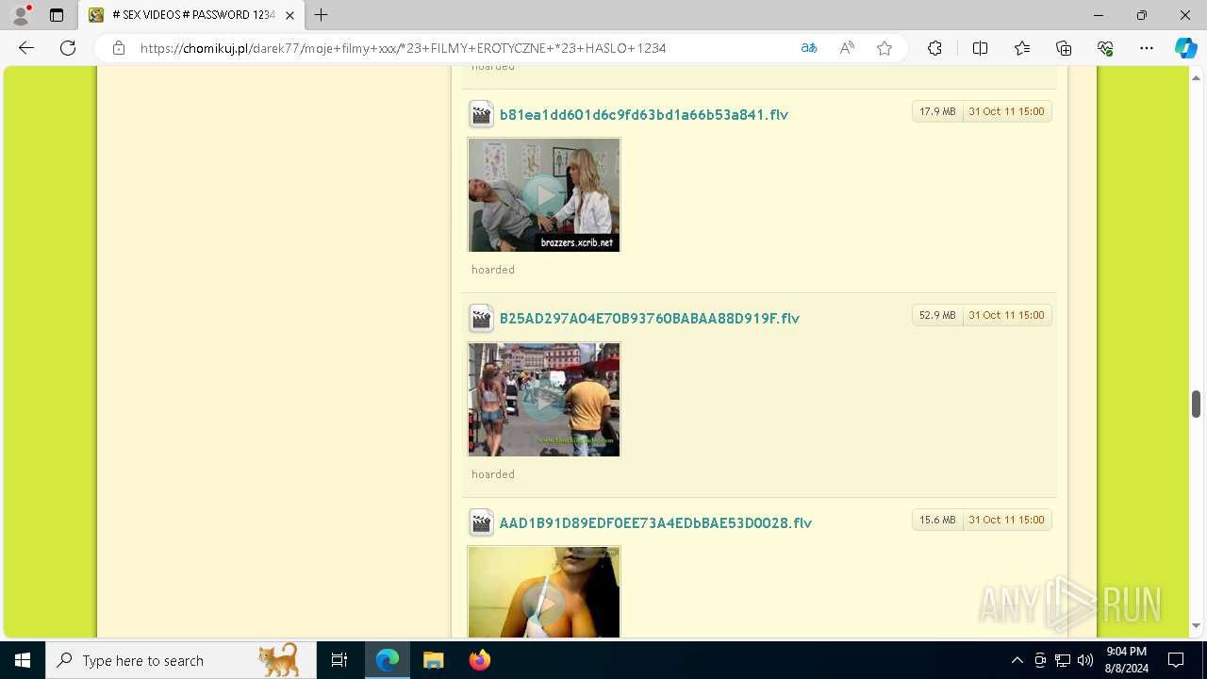The width and height of the screenshot is (1207, 679).
Task: Play the webcam thumbnail video
Action: [x=544, y=592]
